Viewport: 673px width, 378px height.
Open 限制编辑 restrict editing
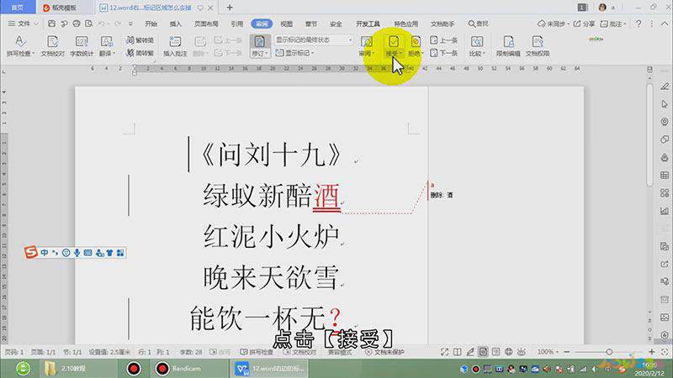click(508, 46)
